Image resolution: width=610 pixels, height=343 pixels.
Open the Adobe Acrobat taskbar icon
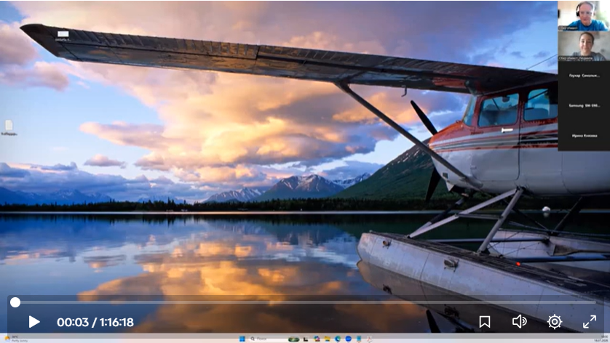(369, 339)
